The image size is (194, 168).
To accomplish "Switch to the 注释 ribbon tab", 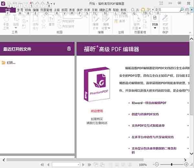I will [57, 10].
